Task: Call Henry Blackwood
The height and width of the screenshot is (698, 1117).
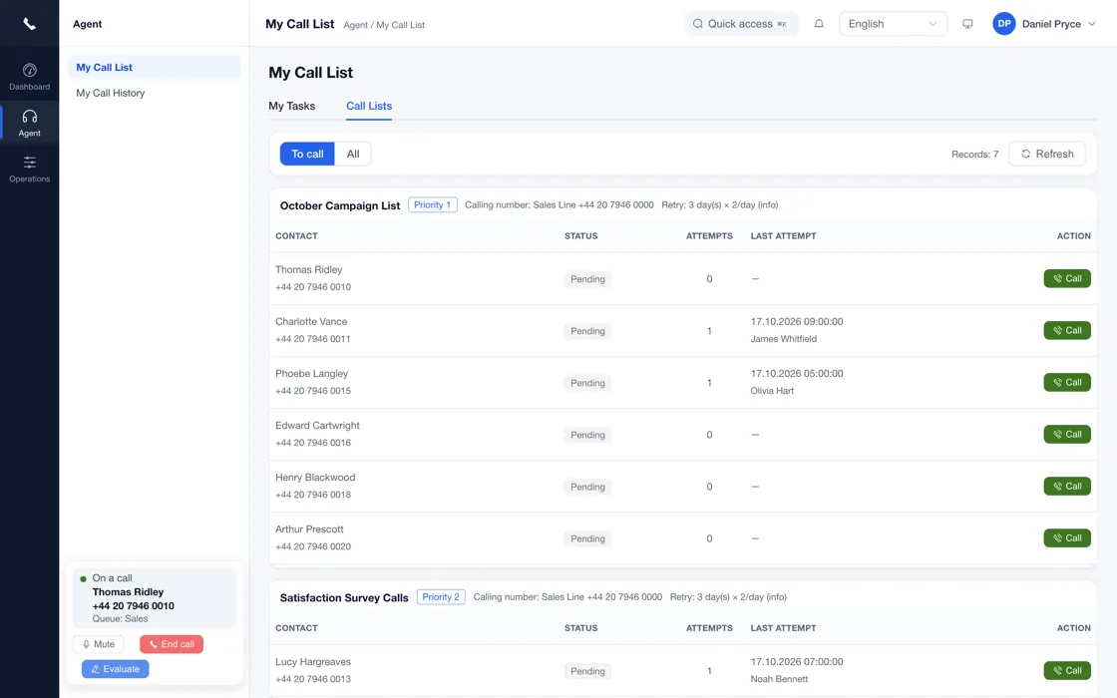Action: (1066, 487)
